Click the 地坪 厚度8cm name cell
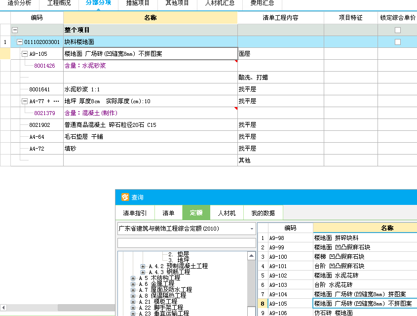This screenshot has height=316, width=417. [x=150, y=101]
